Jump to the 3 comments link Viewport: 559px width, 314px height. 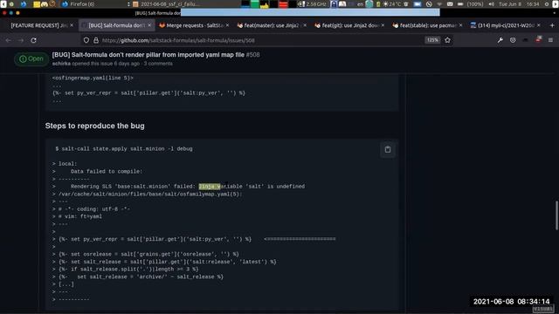click(x=158, y=64)
